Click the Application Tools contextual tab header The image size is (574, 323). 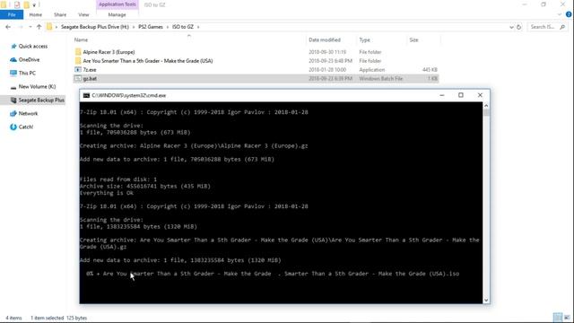117,4
